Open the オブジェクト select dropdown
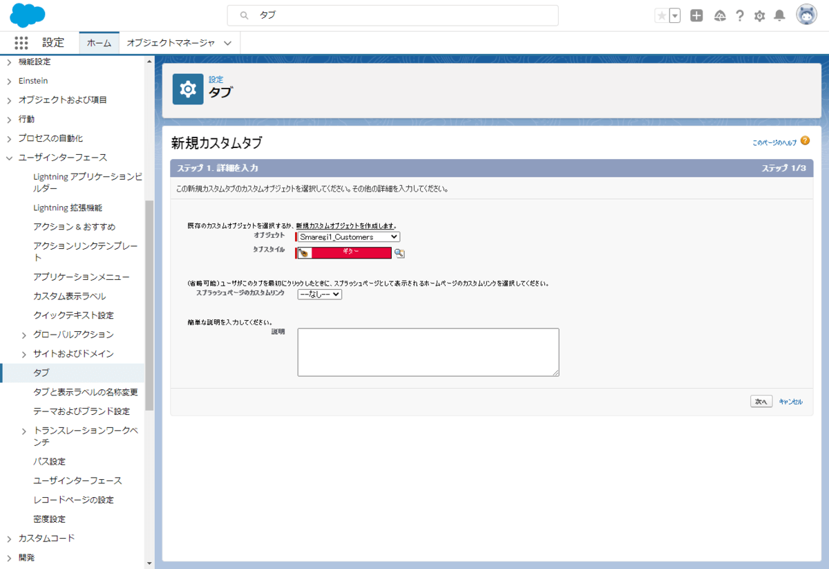Screen dimensions: 829x569 348,236
